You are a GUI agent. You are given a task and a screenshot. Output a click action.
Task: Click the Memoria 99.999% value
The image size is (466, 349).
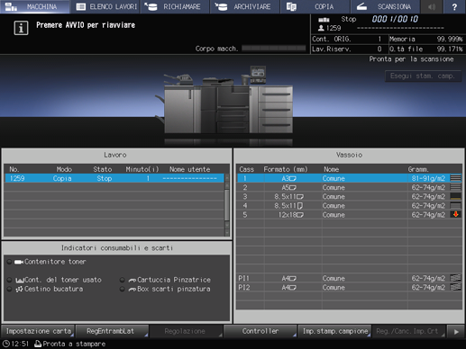coord(449,39)
